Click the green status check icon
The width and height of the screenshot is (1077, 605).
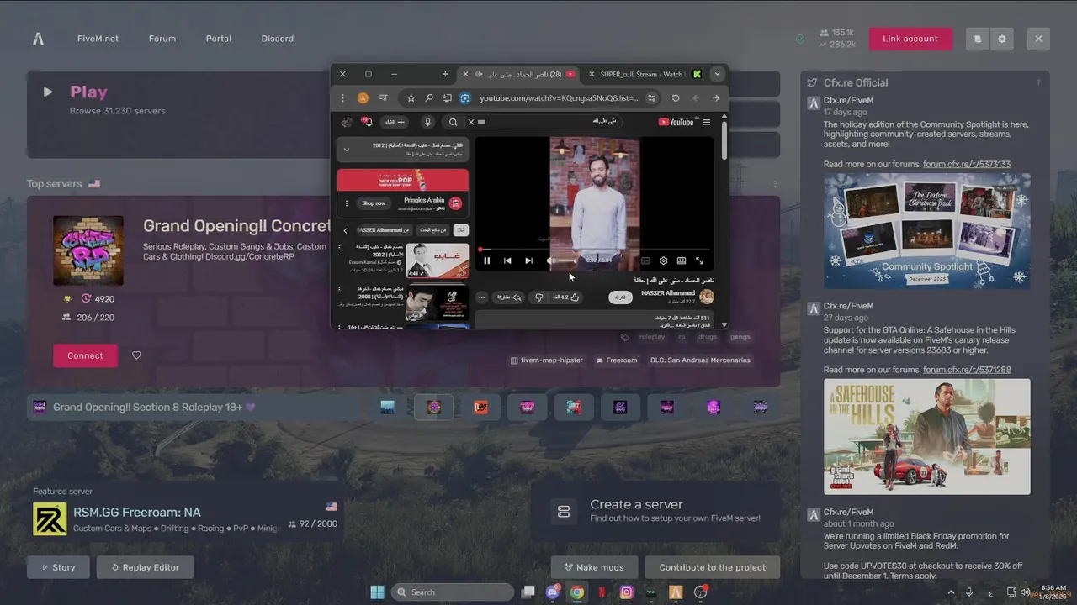pos(800,39)
